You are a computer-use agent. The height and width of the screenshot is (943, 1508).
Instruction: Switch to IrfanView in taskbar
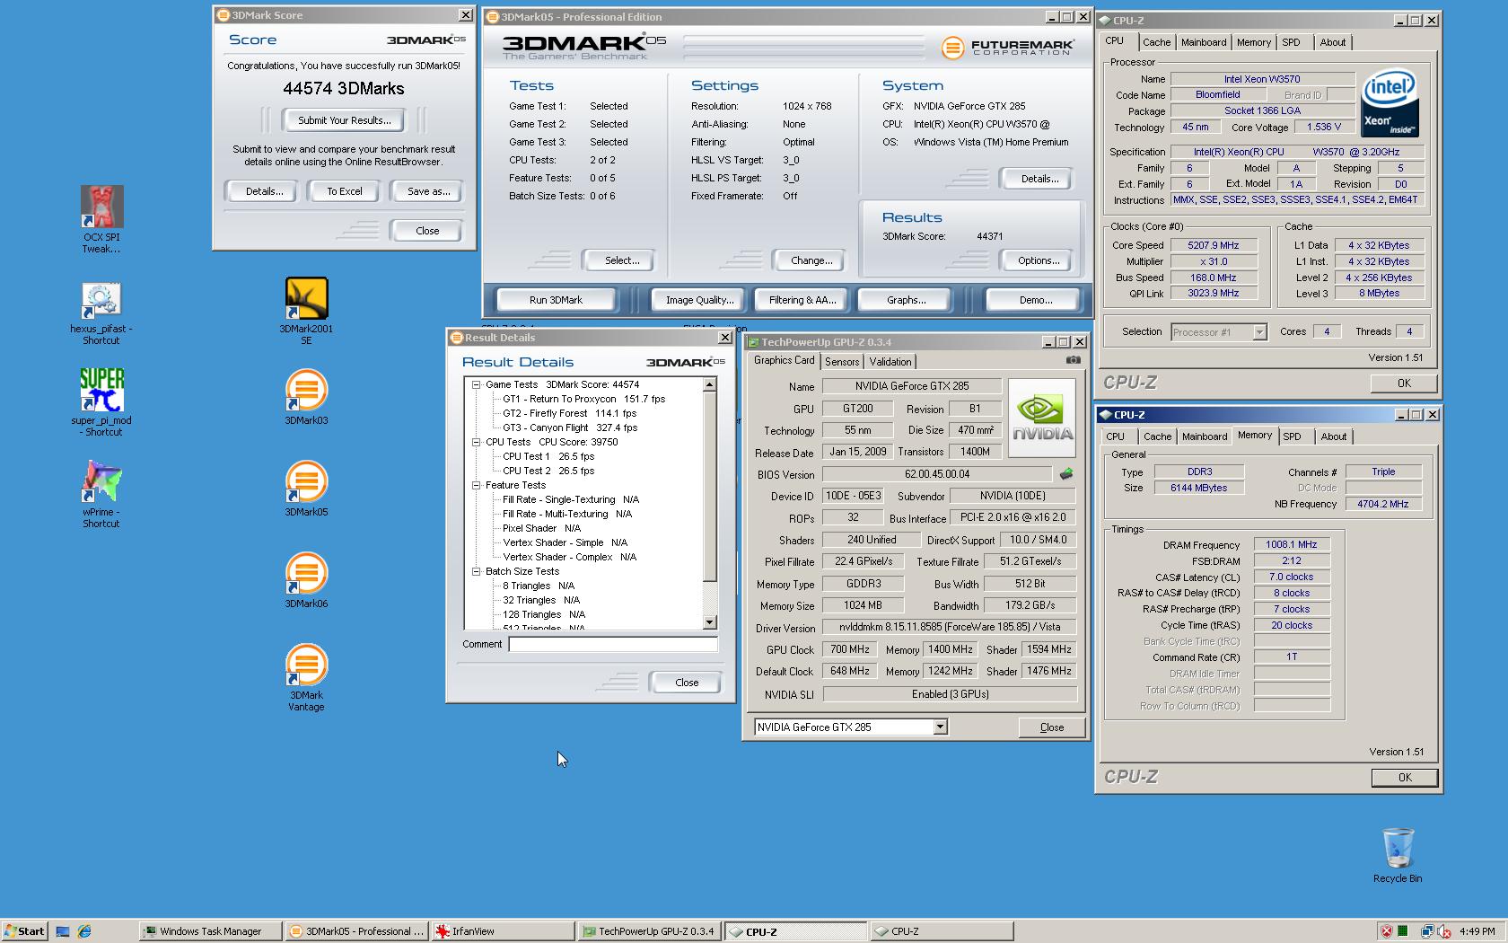point(503,931)
